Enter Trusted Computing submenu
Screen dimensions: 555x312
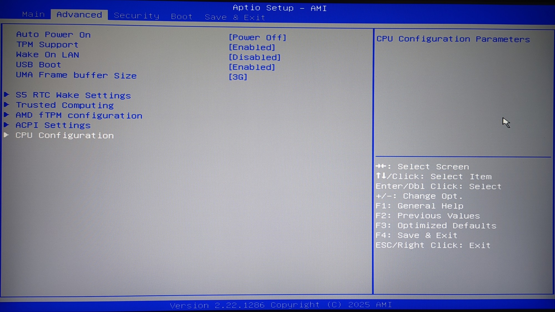pos(65,105)
